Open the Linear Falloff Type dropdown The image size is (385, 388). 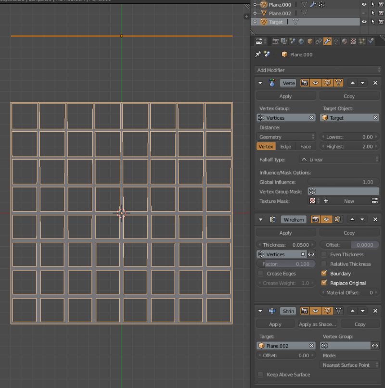point(339,160)
